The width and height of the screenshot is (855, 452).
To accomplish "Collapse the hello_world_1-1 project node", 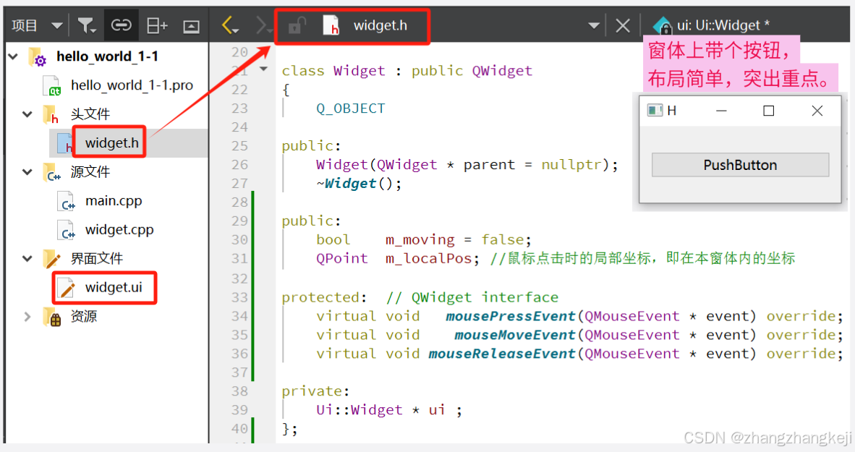I will (x=14, y=56).
